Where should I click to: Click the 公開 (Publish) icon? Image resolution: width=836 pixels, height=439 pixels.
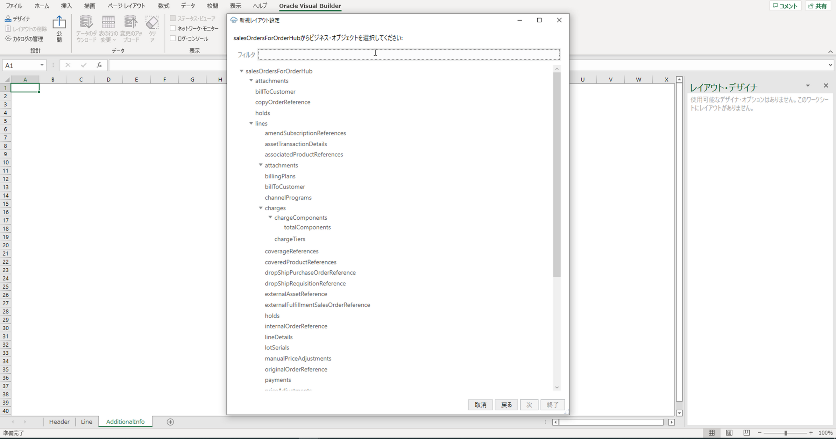59,28
